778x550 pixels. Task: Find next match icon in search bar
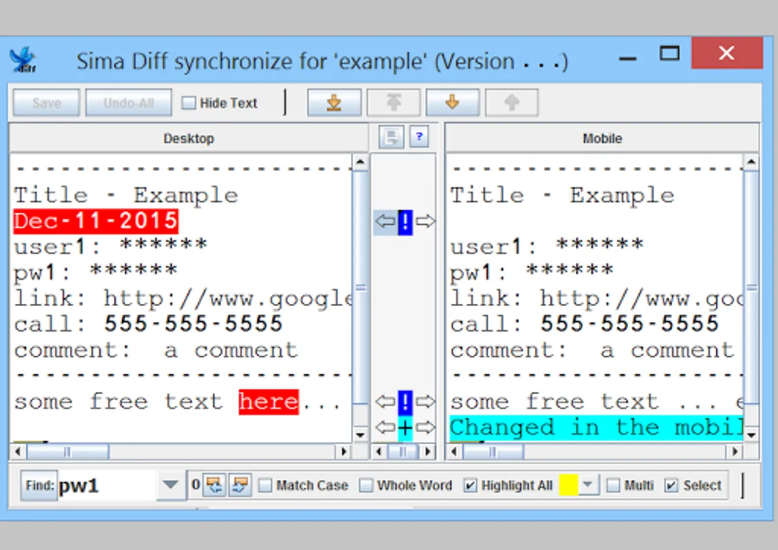click(x=240, y=486)
